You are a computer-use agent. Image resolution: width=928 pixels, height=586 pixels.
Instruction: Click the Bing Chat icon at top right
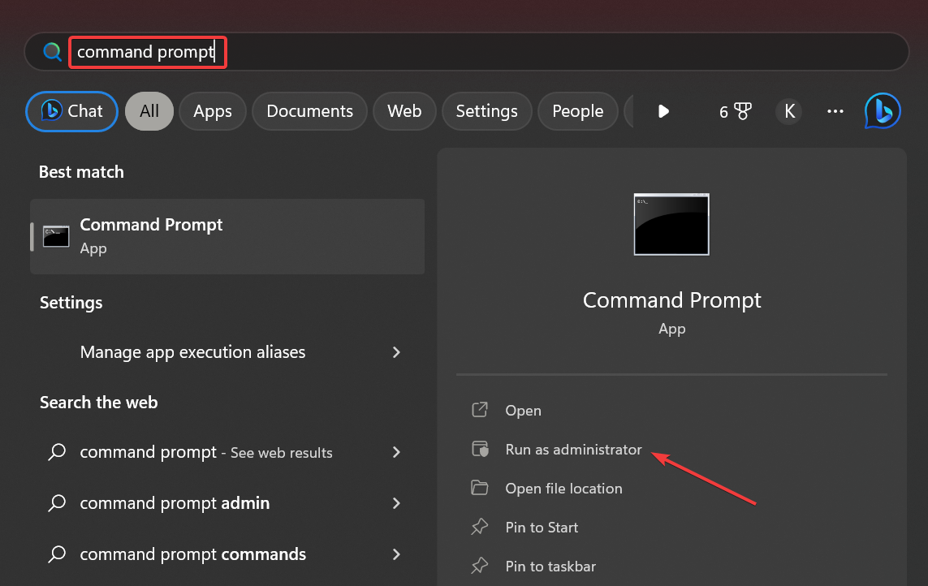coord(883,111)
